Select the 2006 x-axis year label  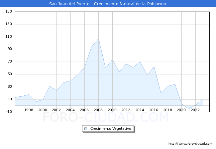coord(84,110)
